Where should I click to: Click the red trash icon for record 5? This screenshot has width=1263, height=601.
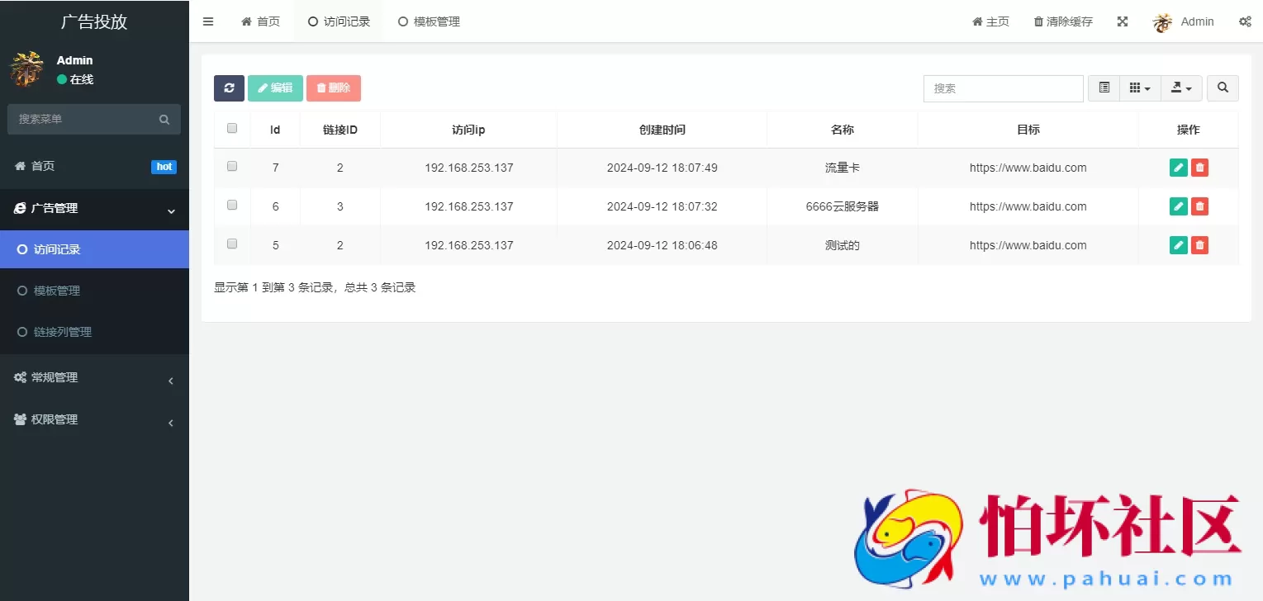coord(1199,244)
